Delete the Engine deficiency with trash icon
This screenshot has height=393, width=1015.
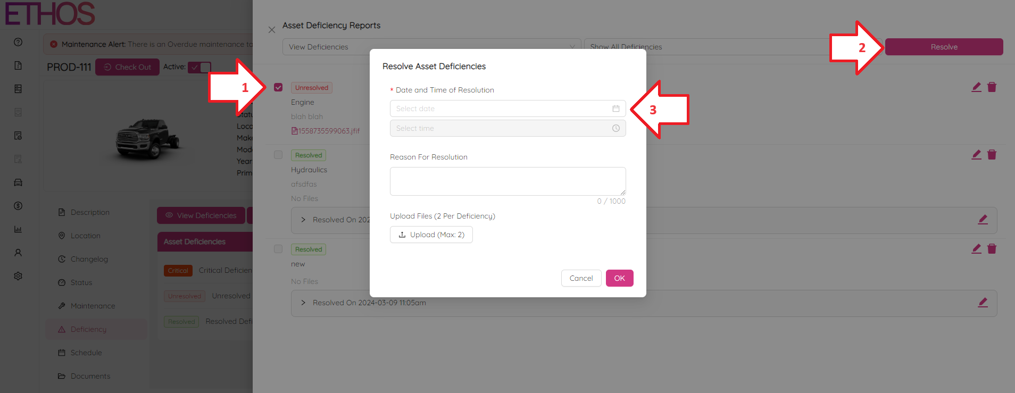click(992, 87)
